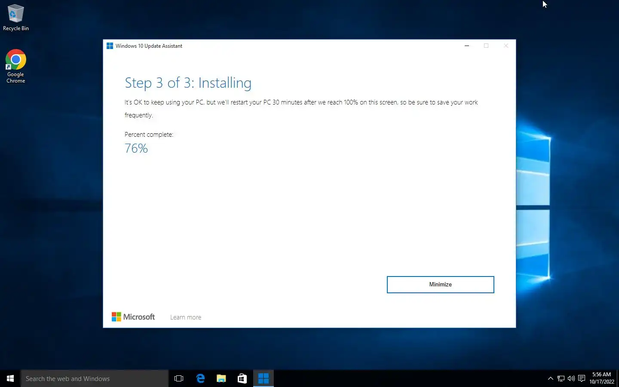Click the Percent complete: label
This screenshot has height=387, width=619.
149,135
